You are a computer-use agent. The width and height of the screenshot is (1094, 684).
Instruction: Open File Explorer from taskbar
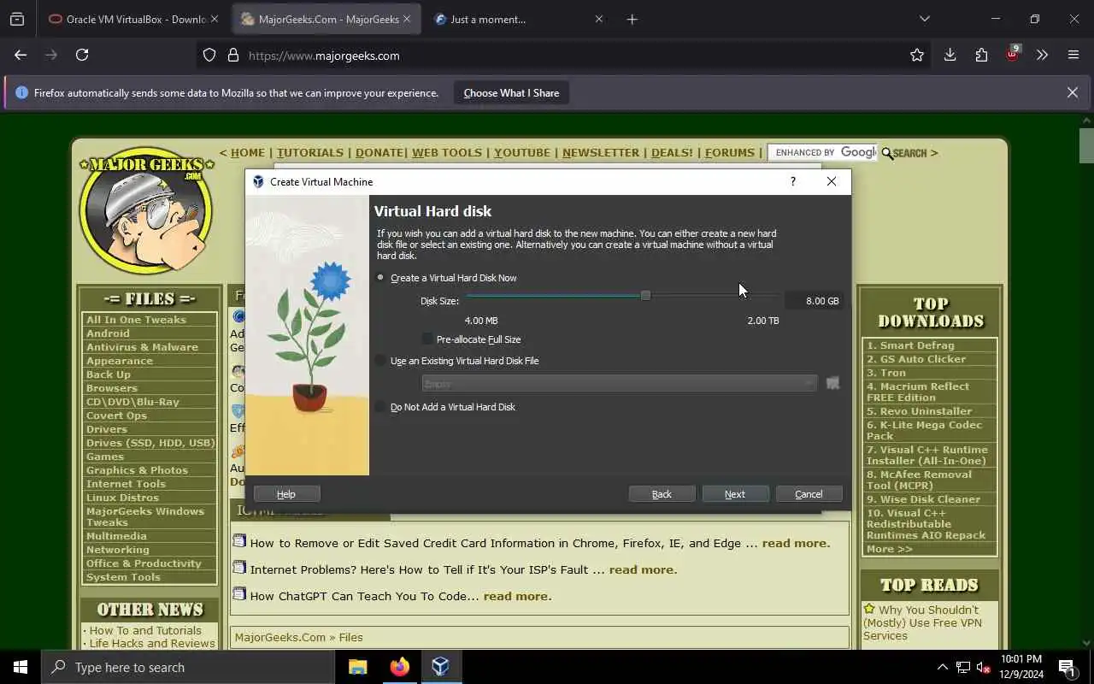pos(357,667)
